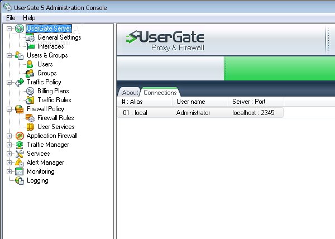
Task: Click the Application Firewall icon
Action: pyautogui.click(x=20, y=136)
